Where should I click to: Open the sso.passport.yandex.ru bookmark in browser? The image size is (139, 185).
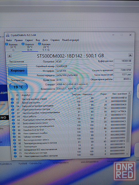tap(118, 161)
